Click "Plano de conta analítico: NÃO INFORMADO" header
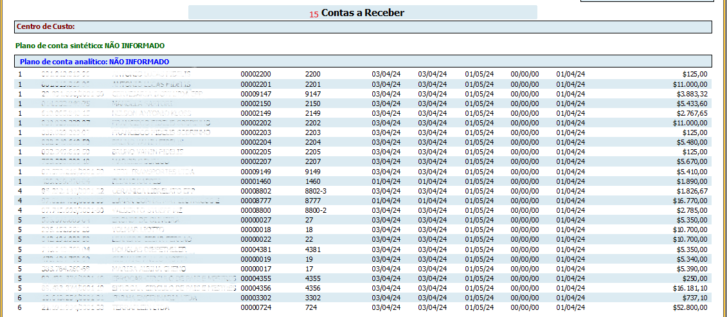The width and height of the screenshot is (727, 317). coord(94,61)
